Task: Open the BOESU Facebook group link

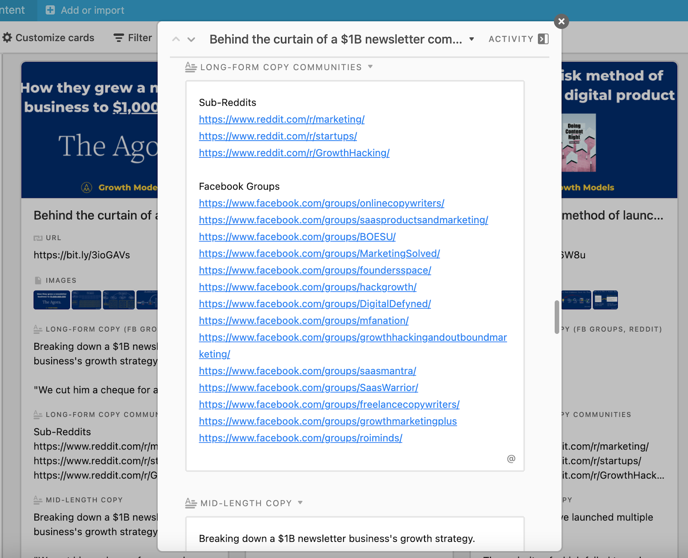Action: 297,237
